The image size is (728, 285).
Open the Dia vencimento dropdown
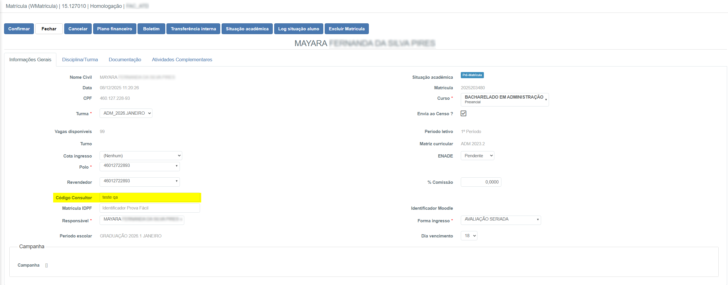(469, 236)
